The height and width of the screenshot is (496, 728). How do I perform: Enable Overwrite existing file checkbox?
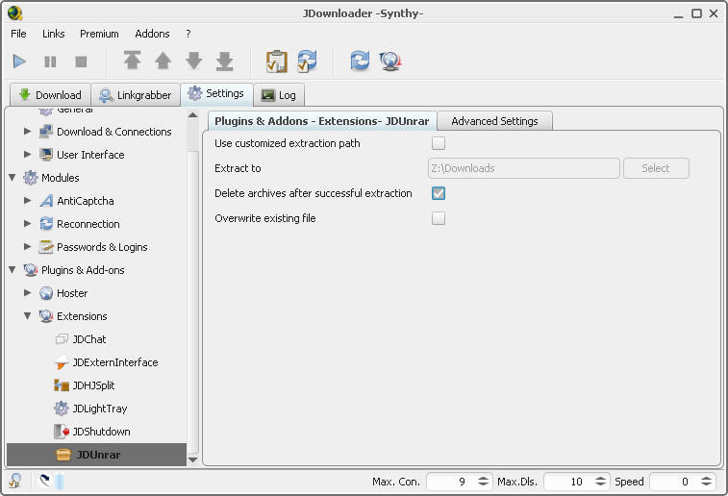pyautogui.click(x=439, y=218)
